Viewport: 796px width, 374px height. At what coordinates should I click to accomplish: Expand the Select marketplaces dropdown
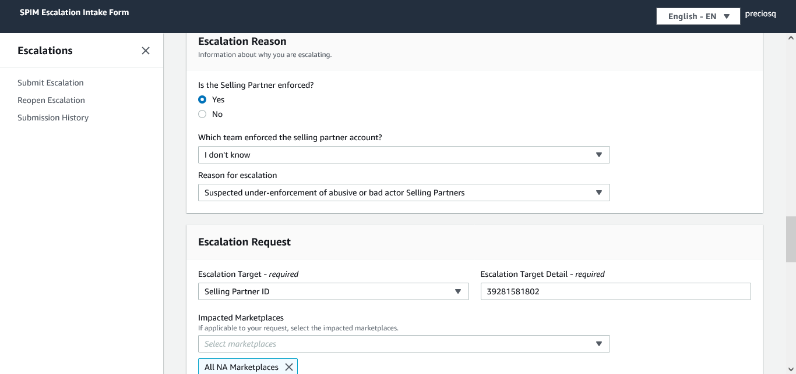(396, 344)
